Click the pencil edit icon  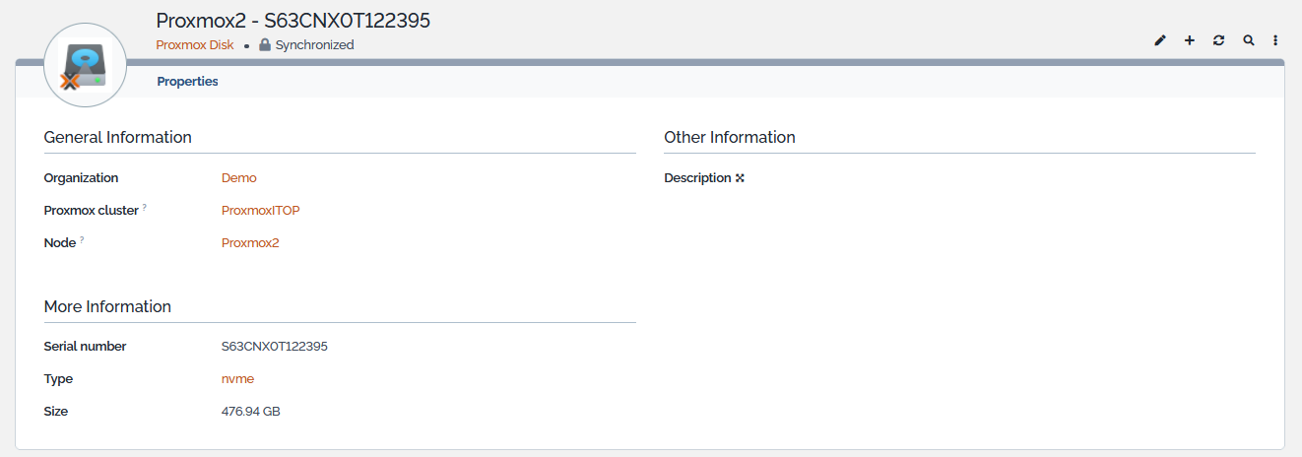[1160, 40]
